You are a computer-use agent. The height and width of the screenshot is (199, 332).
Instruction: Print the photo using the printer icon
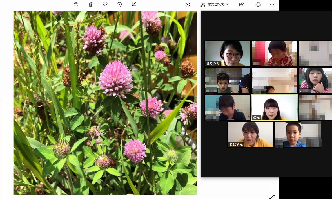pos(258,4)
